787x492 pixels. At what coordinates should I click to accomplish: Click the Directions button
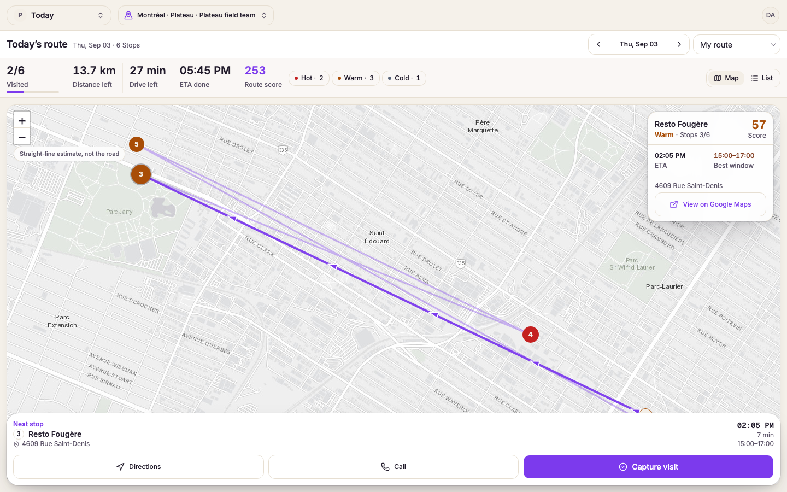[138, 467]
